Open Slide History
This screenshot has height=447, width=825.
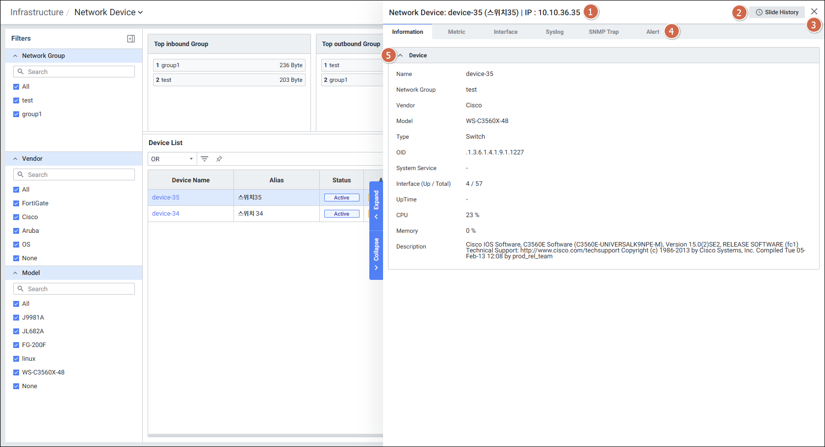[777, 12]
